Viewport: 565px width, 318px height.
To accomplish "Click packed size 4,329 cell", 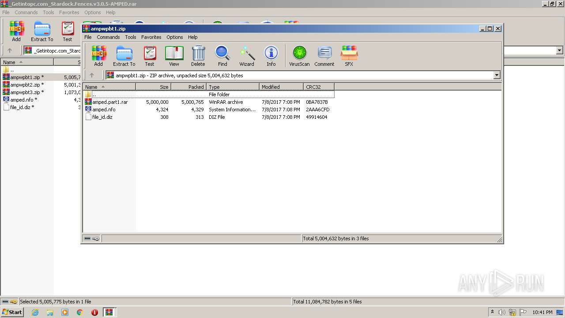I will pyautogui.click(x=197, y=110).
